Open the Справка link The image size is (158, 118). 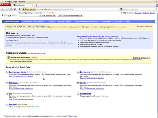click(x=146, y=13)
